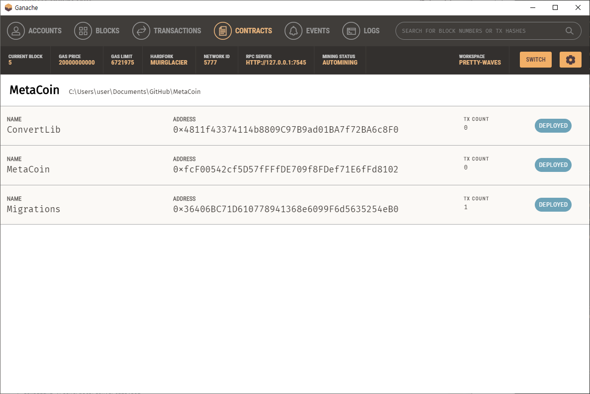
Task: Open the EVENTS tab label
Action: coord(317,31)
